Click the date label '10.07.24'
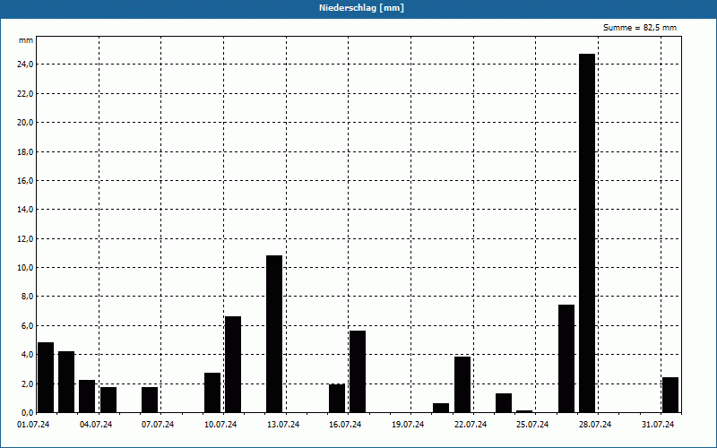The width and height of the screenshot is (717, 448). coord(220,425)
